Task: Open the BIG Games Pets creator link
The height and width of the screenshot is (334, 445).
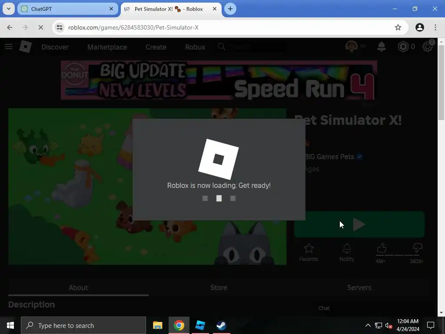Action: click(329, 157)
